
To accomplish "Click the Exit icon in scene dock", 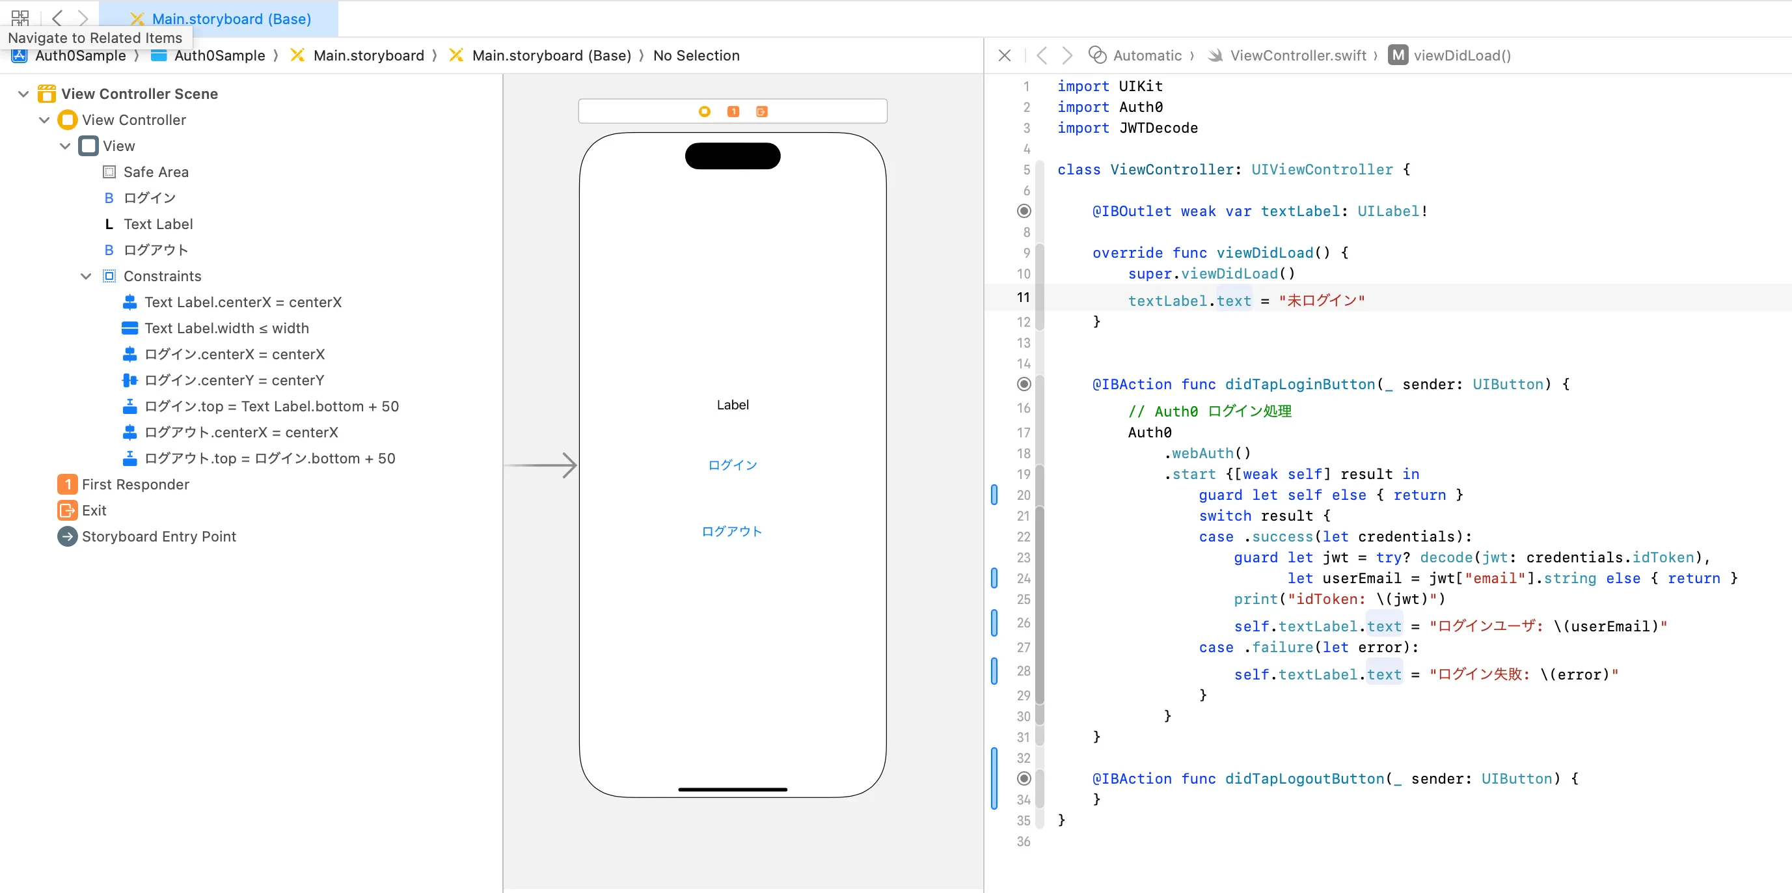I will (762, 111).
